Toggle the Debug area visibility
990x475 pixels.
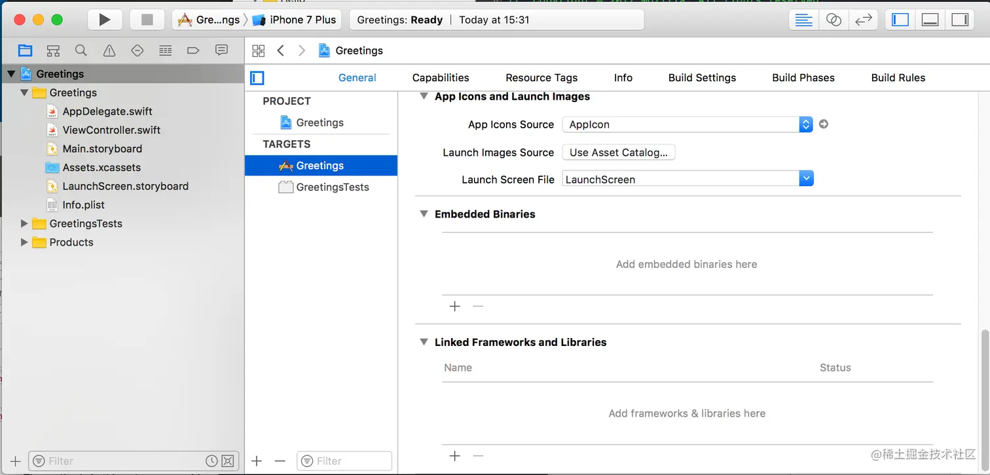930,20
